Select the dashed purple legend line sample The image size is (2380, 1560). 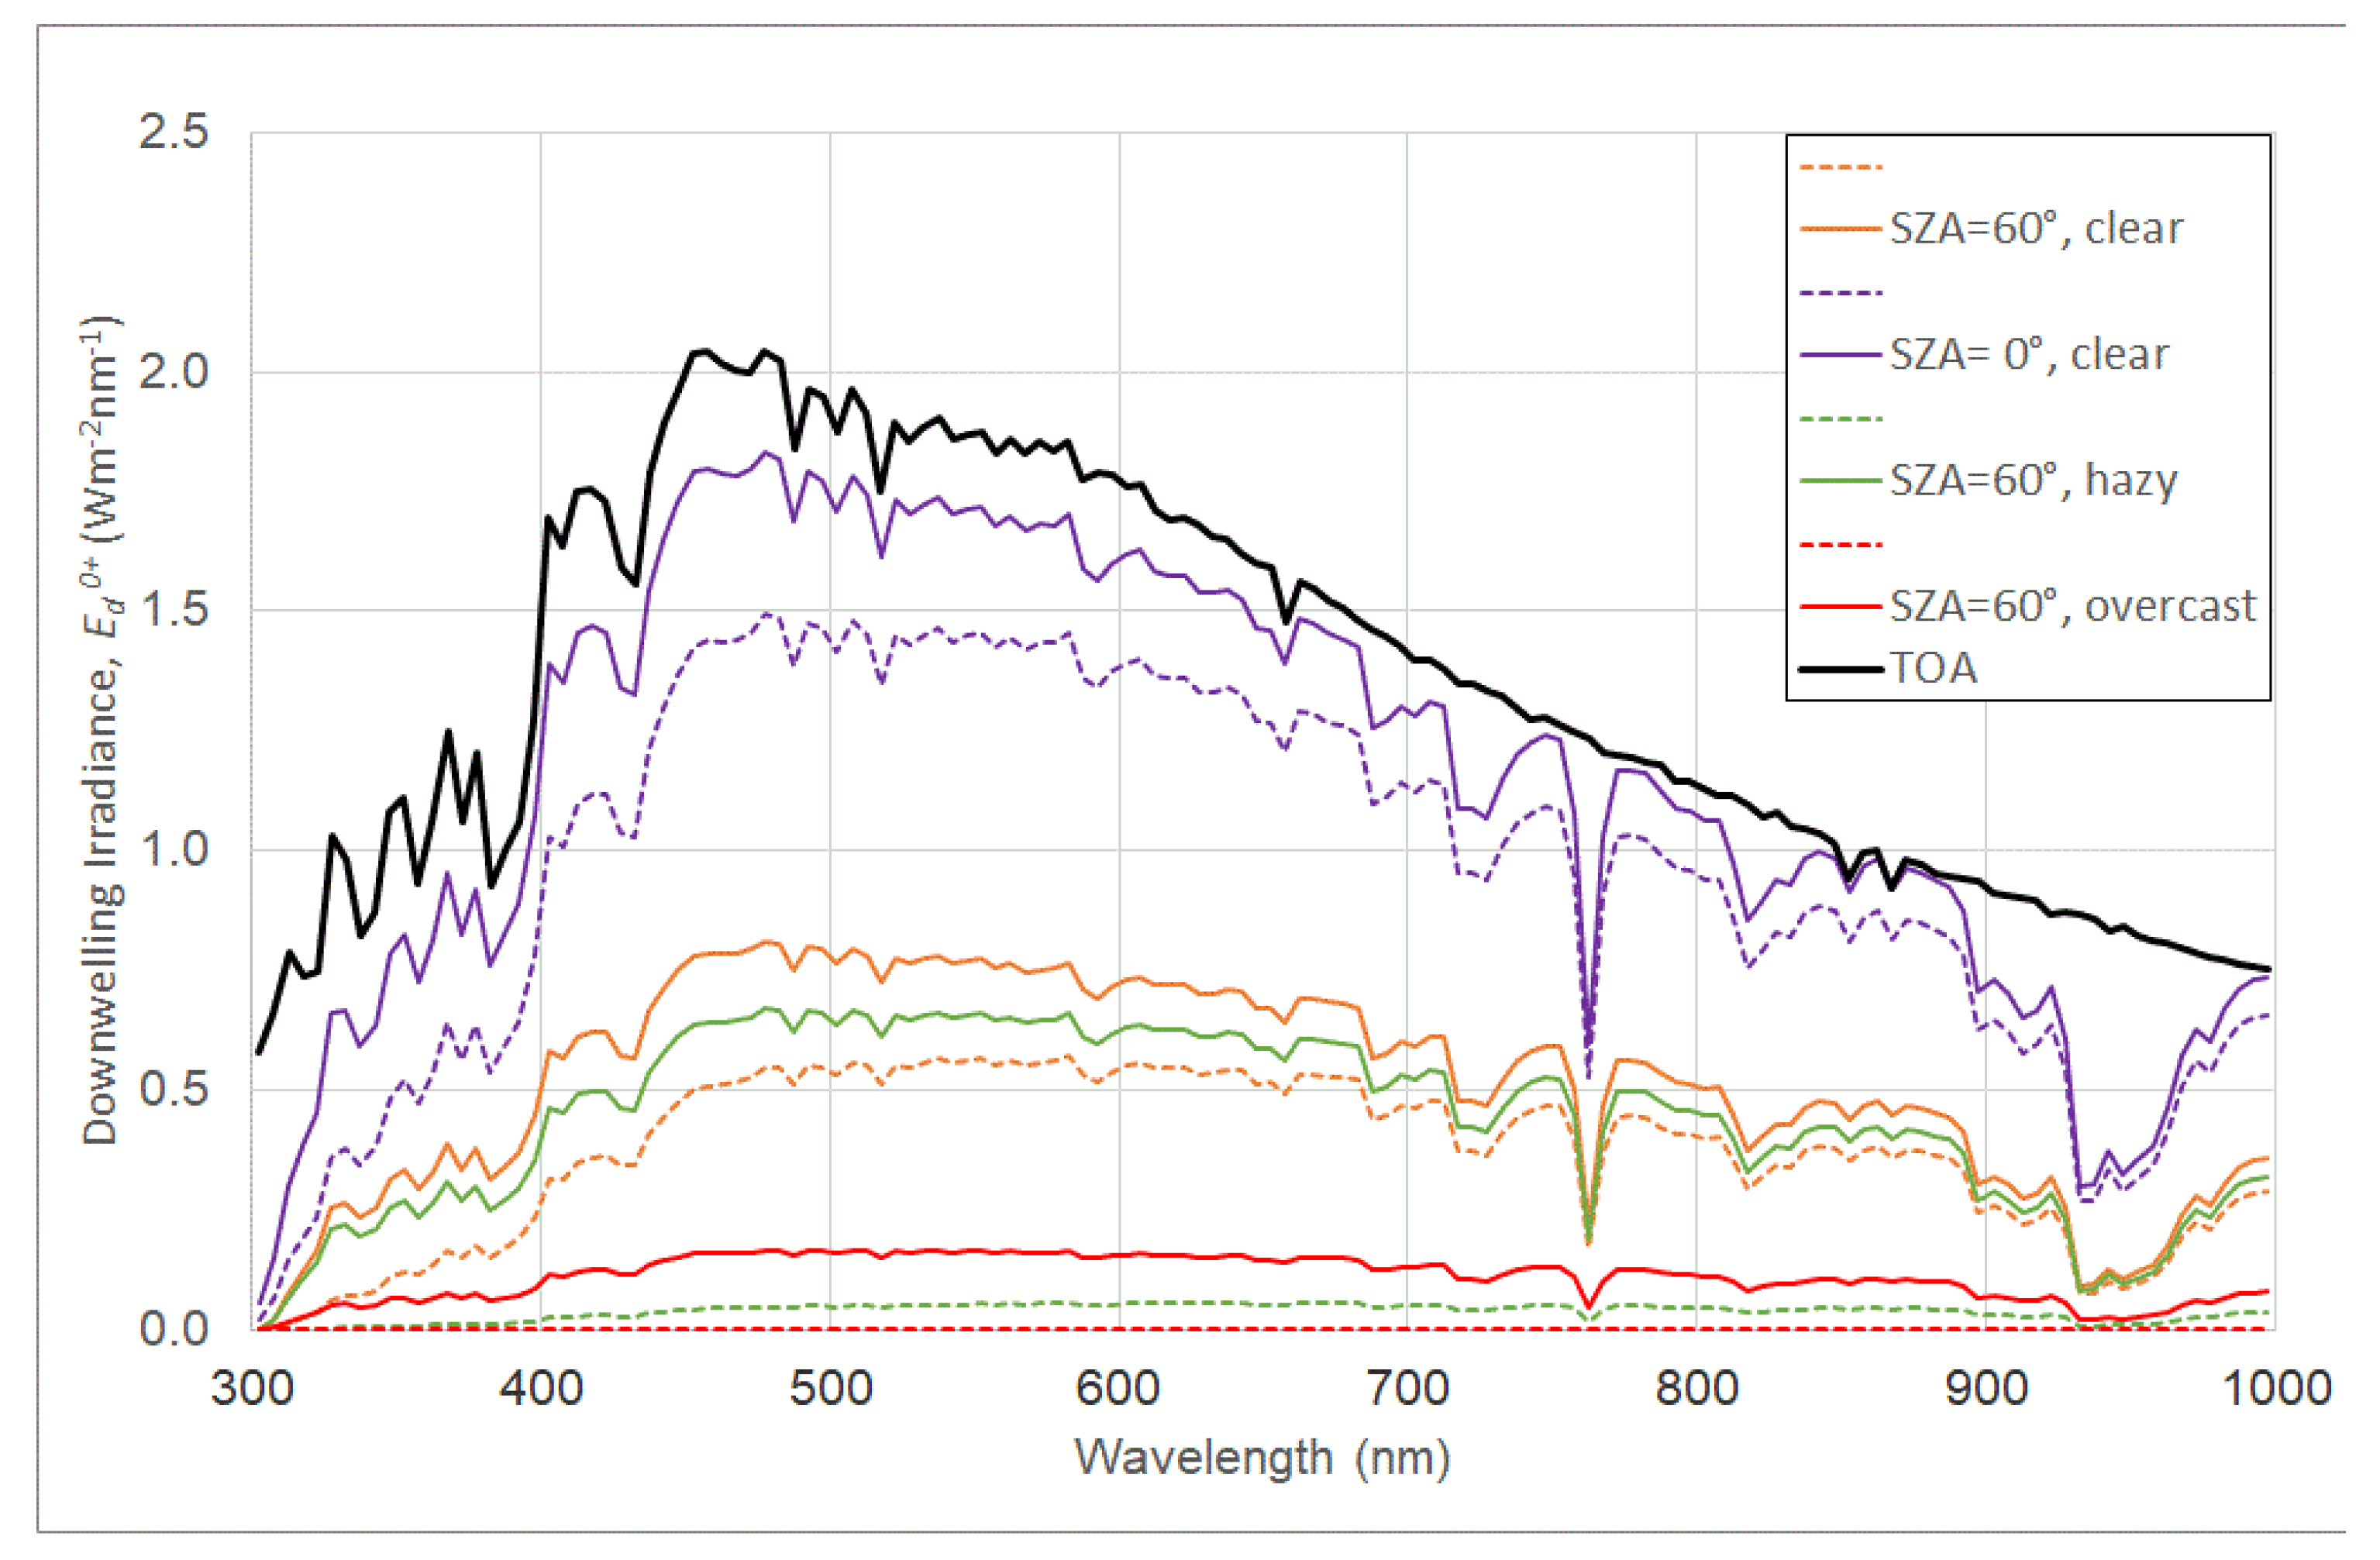point(1842,293)
